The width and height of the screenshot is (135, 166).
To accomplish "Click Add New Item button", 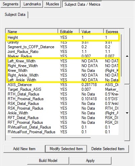I will pyautogui.click(x=24, y=149).
